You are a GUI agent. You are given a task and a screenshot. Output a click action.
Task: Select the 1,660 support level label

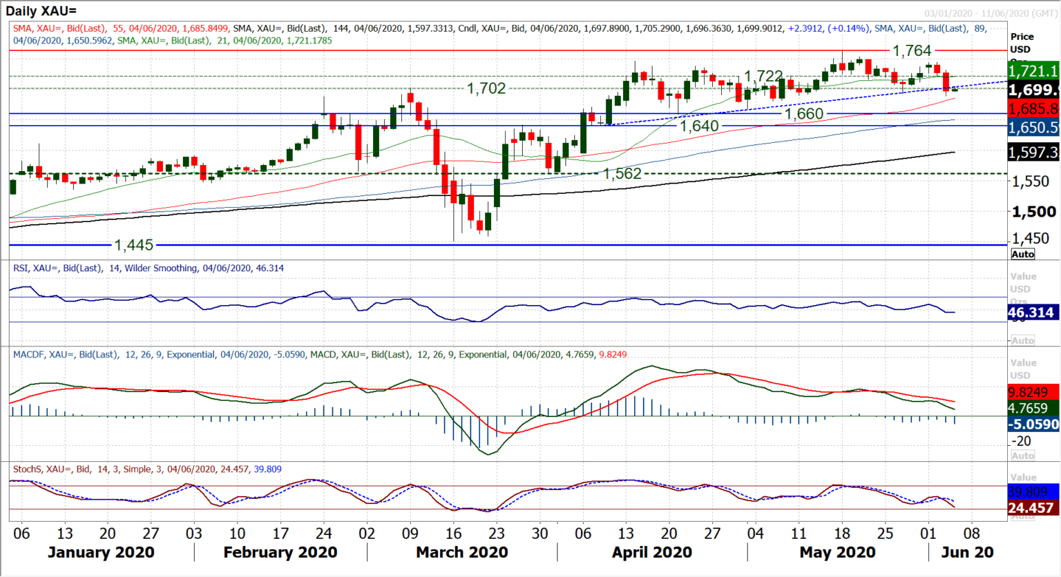pyautogui.click(x=804, y=114)
